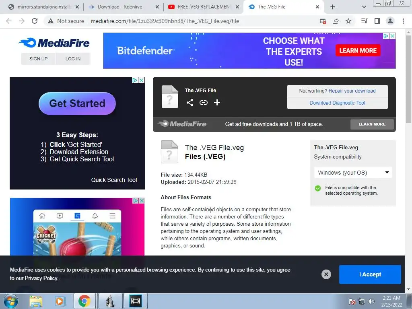
Task: Close the Bitdefender banner ad
Action: [392, 36]
